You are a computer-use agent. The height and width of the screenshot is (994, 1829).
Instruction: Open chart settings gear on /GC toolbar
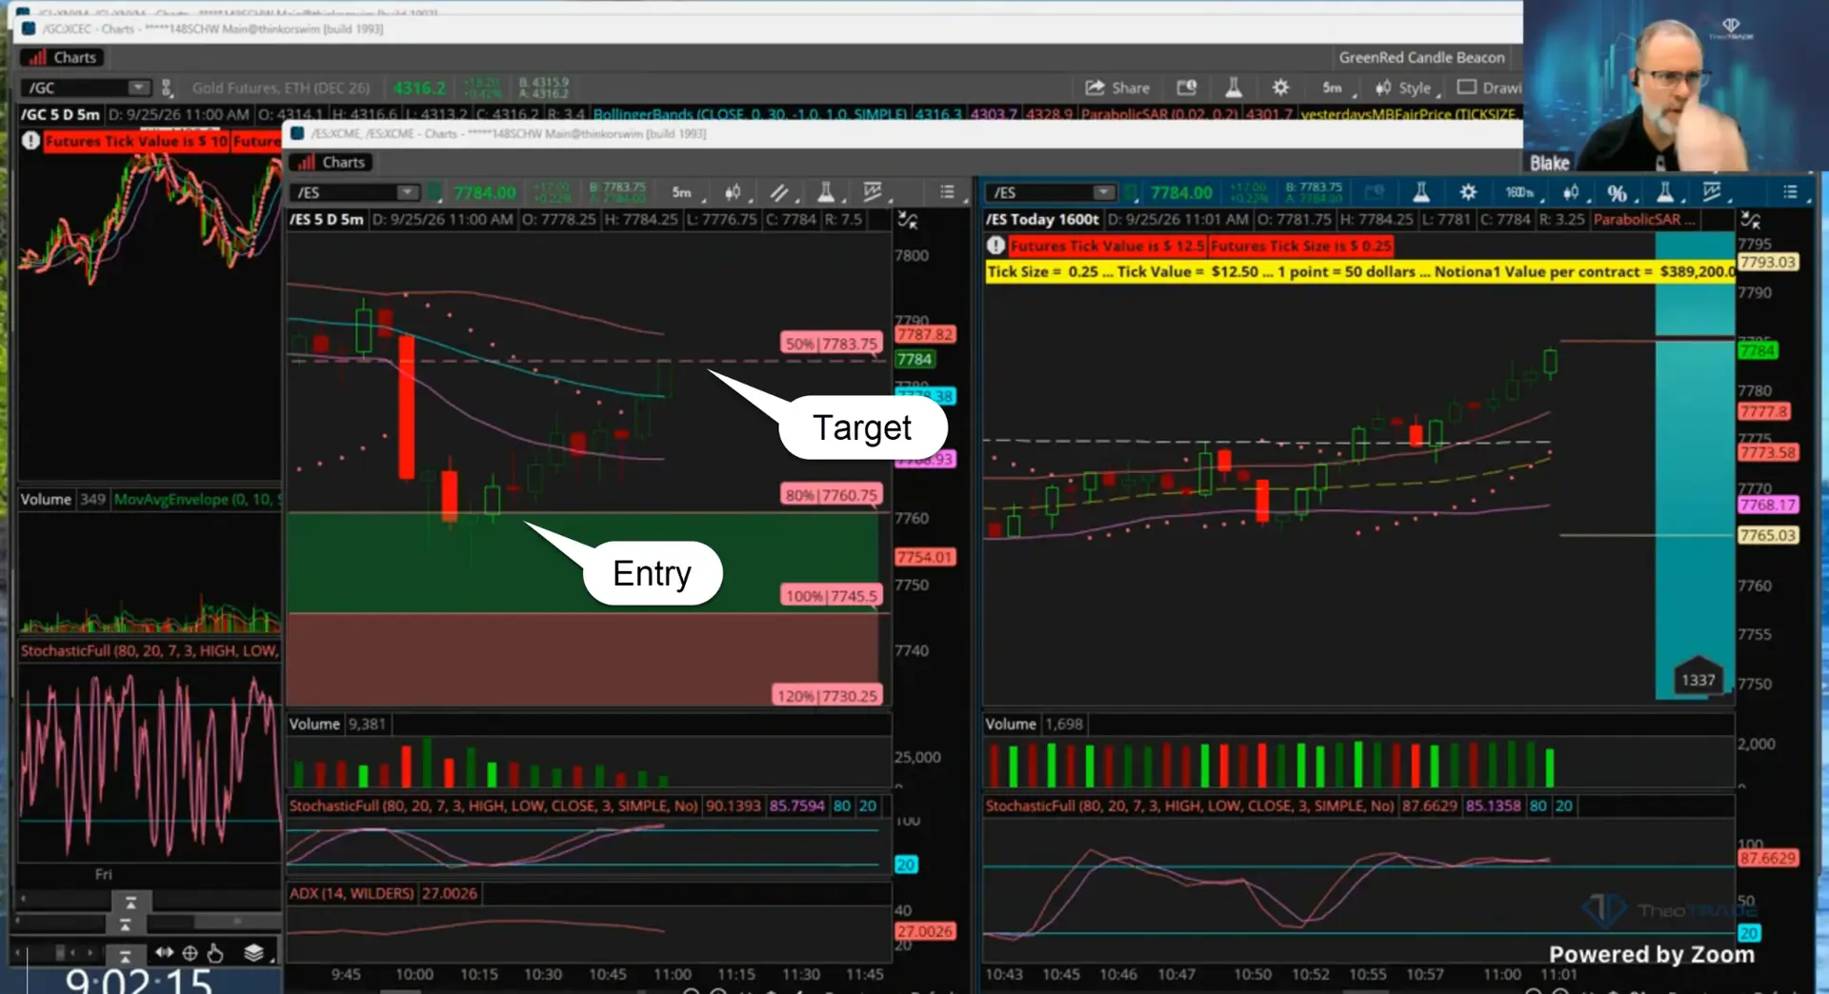coord(1280,88)
